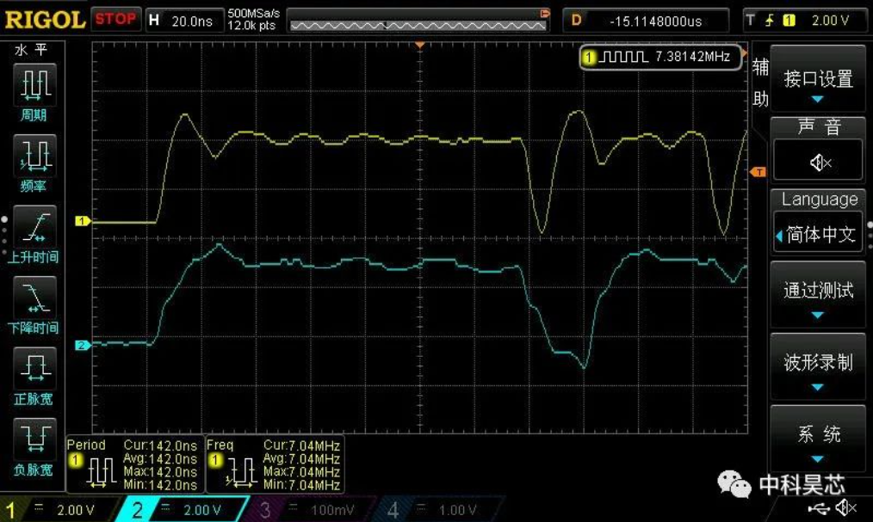
Task: Open the 系统 system menu
Action: 818,436
